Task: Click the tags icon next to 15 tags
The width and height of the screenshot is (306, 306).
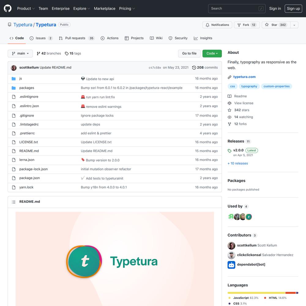Action: (67, 54)
